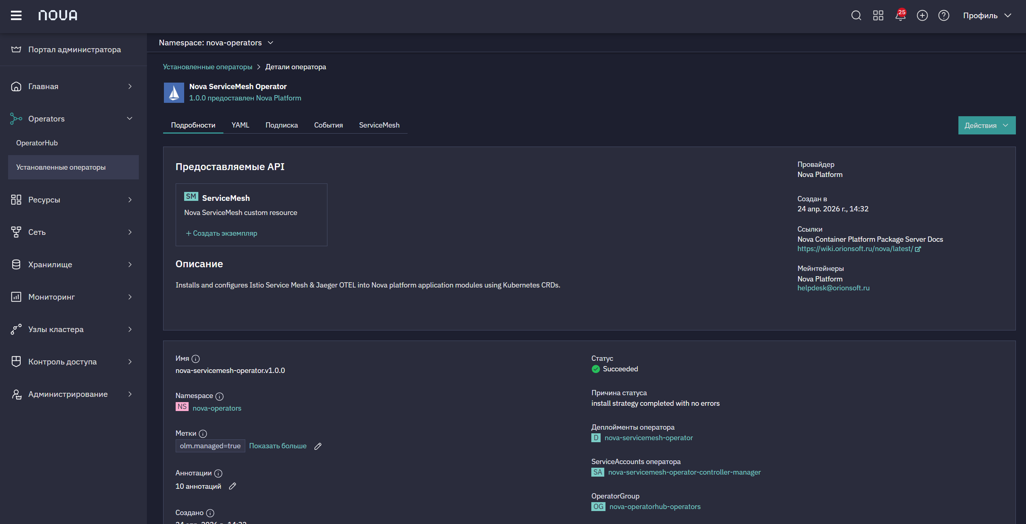The image size is (1026, 524).
Task: Click info icon next to Создано
Action: [210, 513]
